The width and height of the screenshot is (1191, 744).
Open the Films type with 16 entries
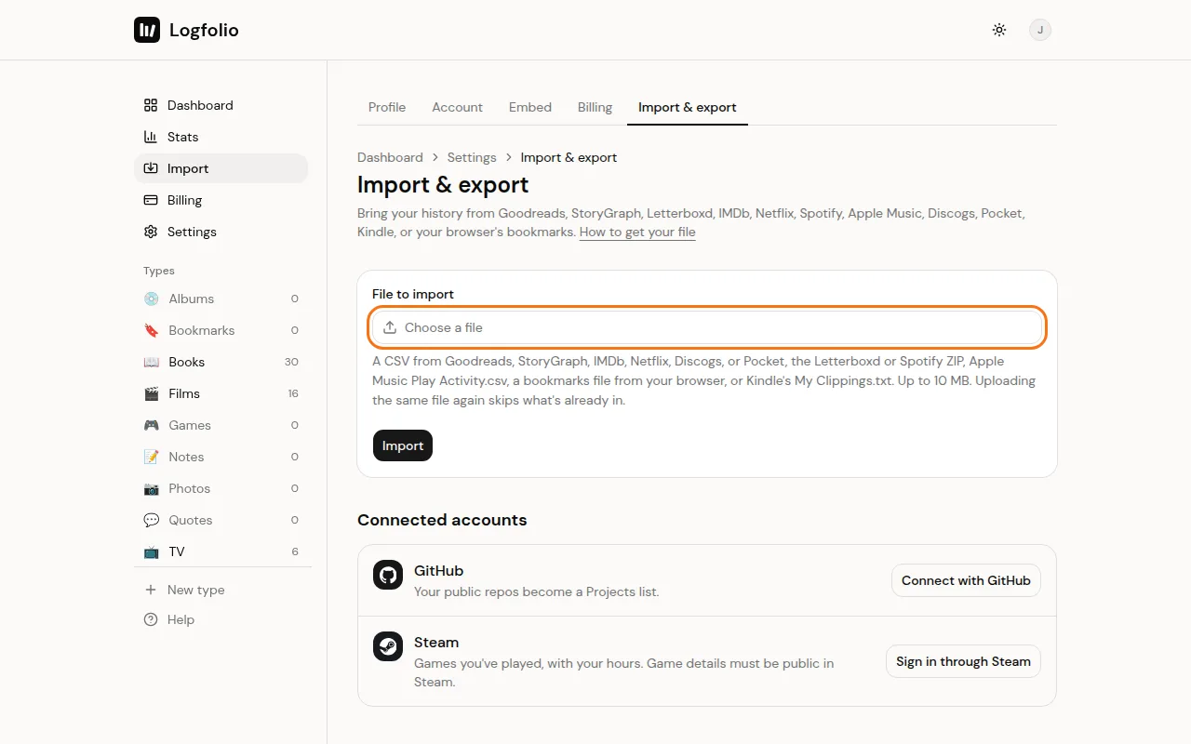(x=221, y=393)
